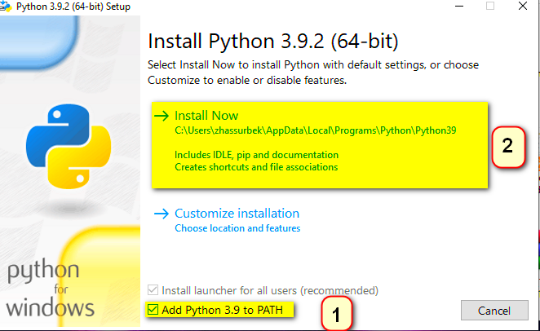Click the green arrow beside Install Now
The height and width of the screenshot is (331, 540).
pyautogui.click(x=162, y=116)
